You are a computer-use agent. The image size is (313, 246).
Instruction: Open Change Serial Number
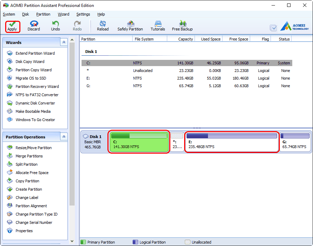point(30,222)
